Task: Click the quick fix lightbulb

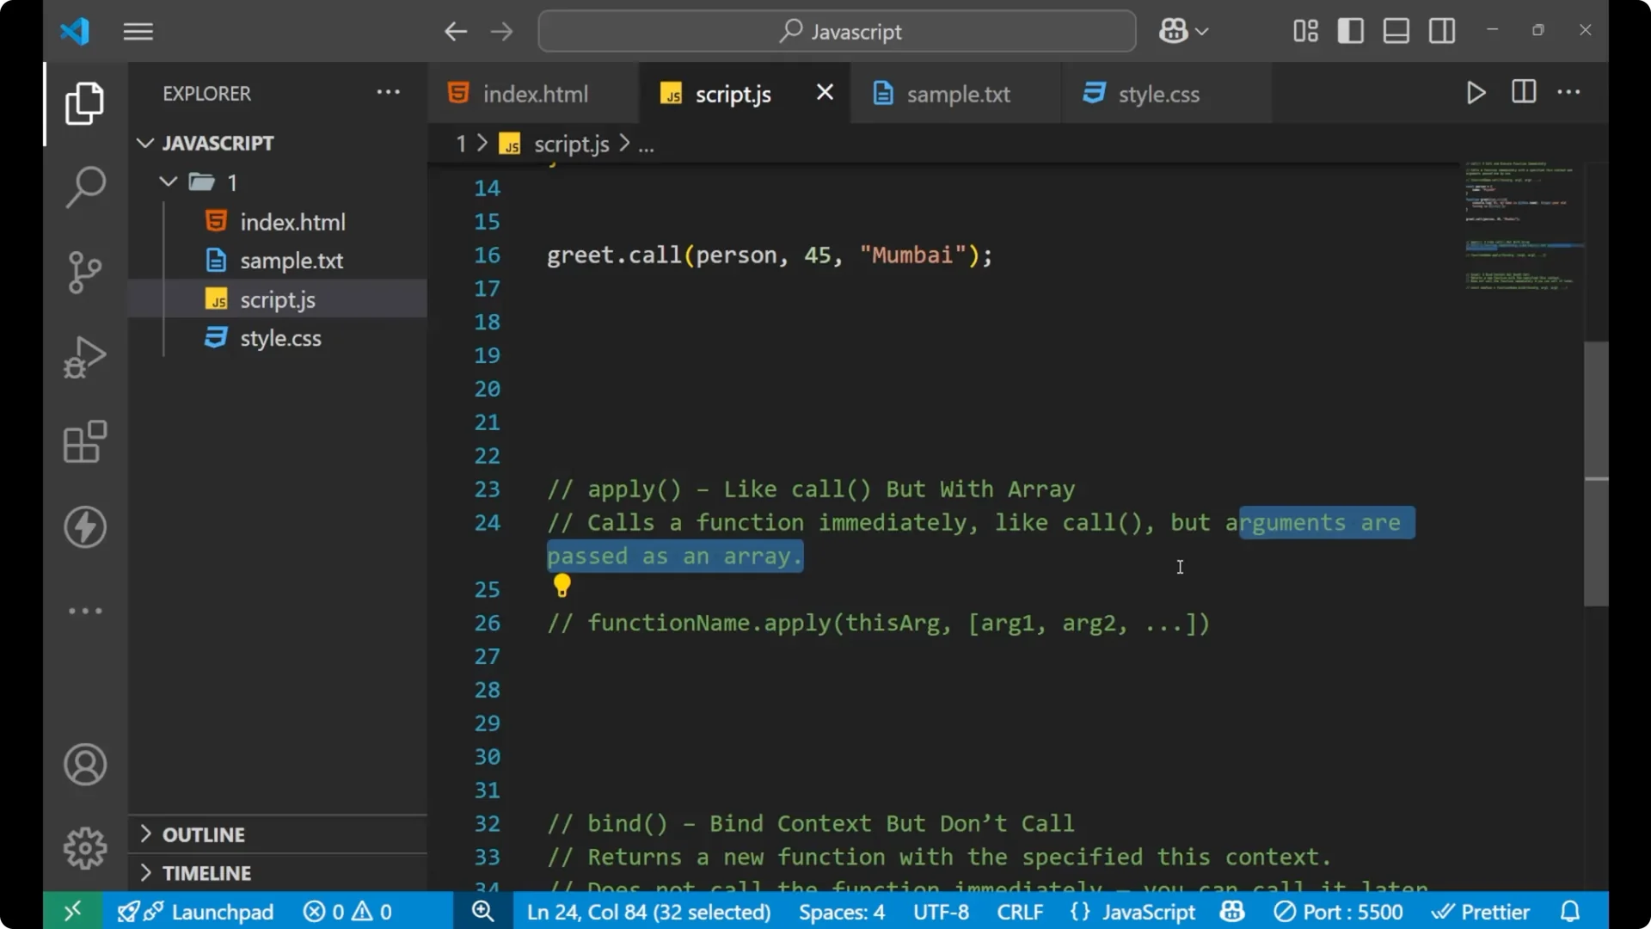Action: pyautogui.click(x=562, y=586)
